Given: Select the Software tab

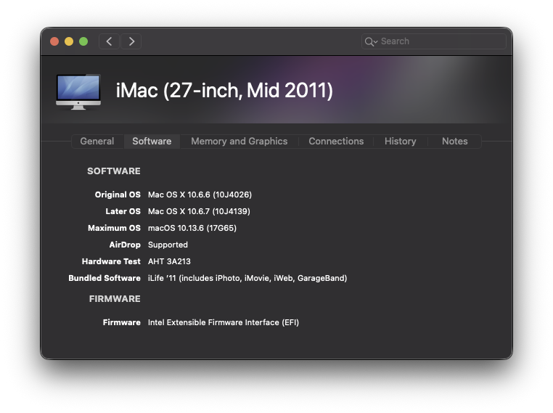Looking at the screenshot, I should [152, 141].
